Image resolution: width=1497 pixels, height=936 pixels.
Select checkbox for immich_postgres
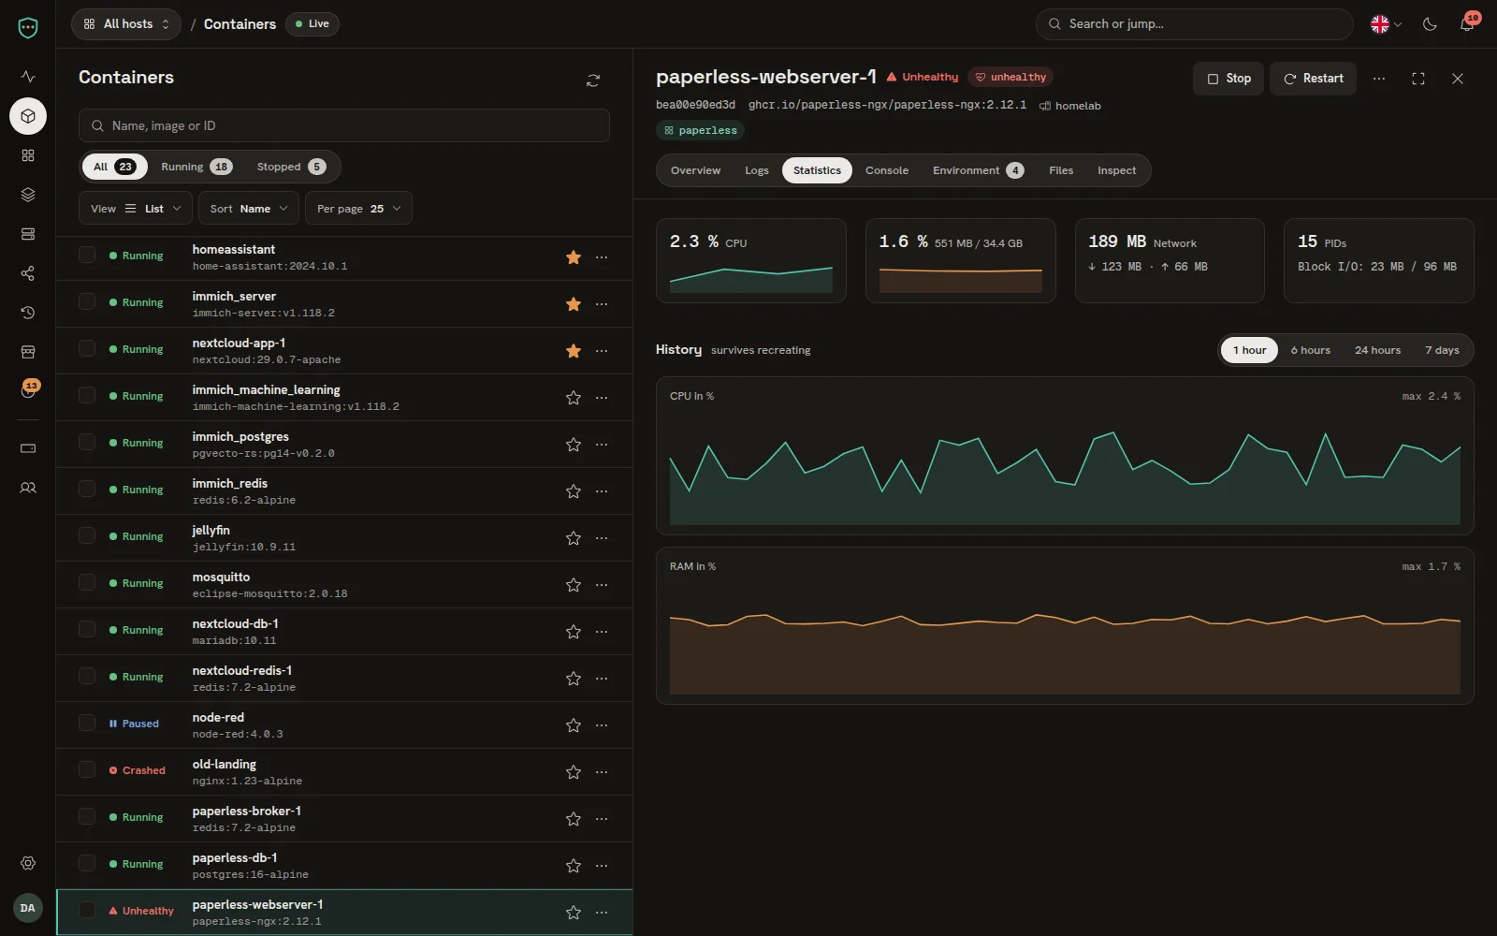point(87,442)
